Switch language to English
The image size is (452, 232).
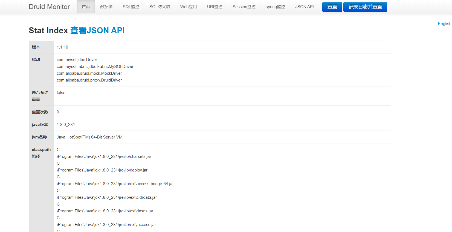pos(445,24)
